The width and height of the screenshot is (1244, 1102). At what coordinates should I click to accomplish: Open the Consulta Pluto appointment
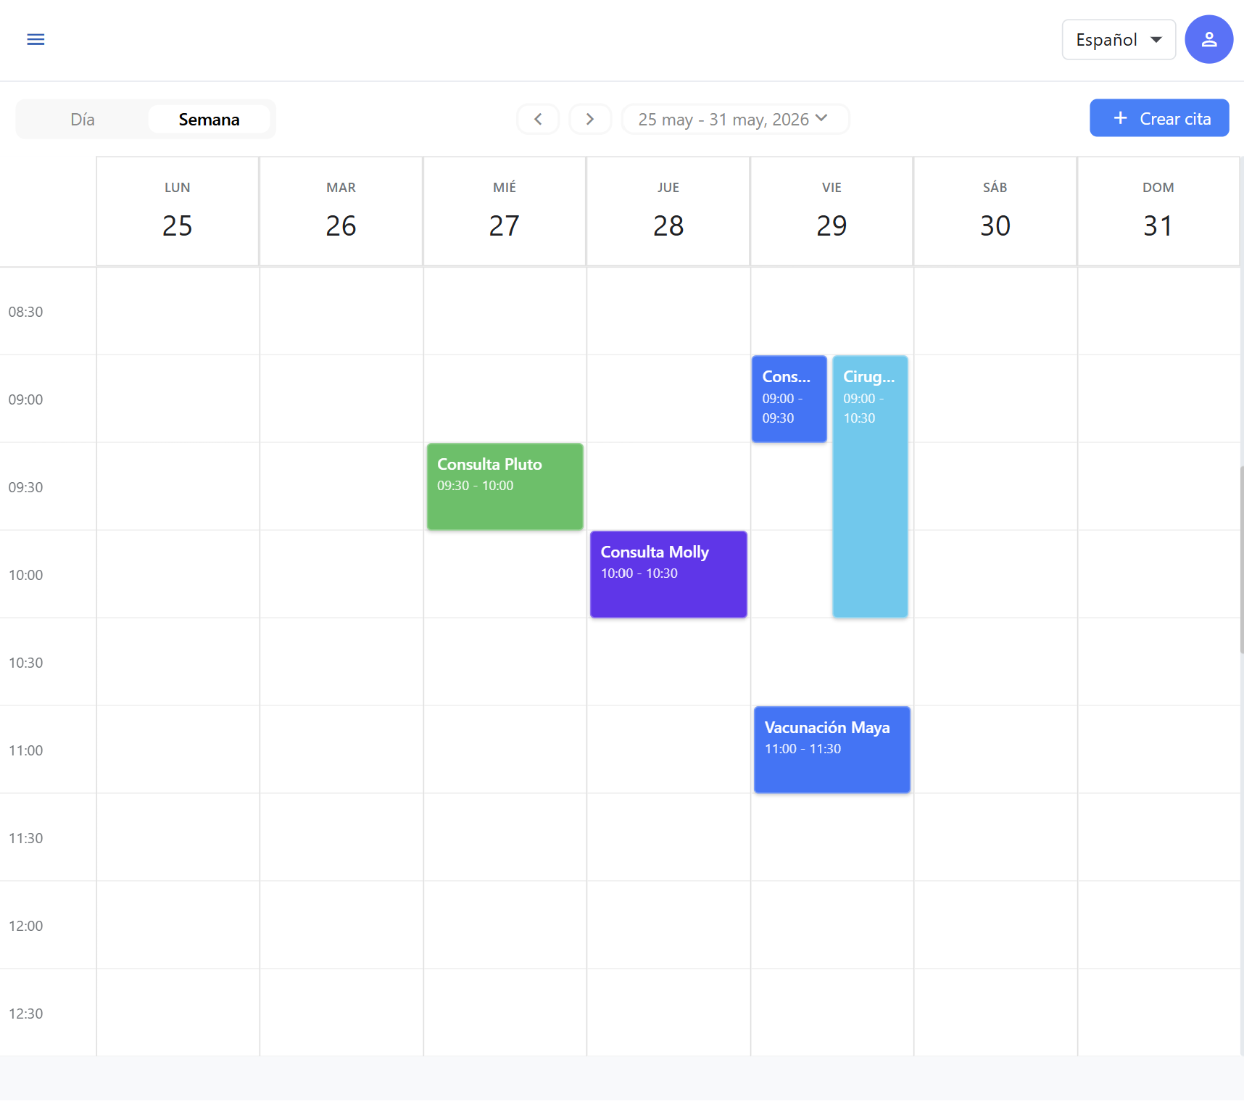505,486
